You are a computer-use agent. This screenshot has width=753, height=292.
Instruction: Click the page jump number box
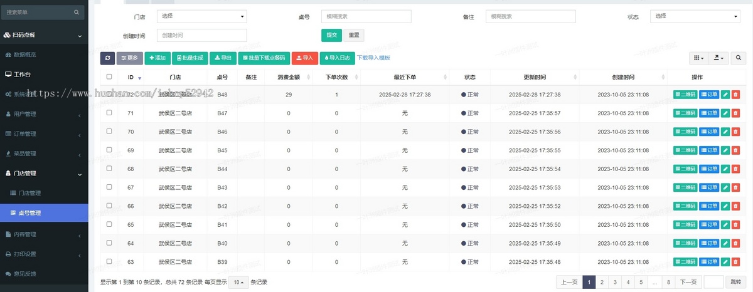click(714, 282)
